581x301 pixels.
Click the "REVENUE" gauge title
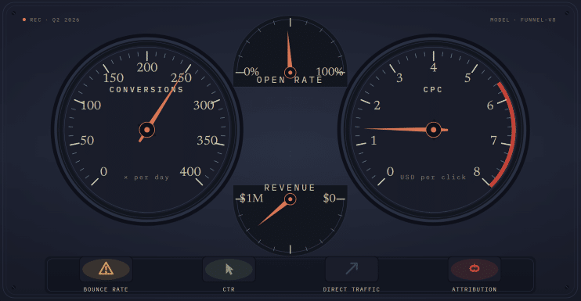coord(290,188)
